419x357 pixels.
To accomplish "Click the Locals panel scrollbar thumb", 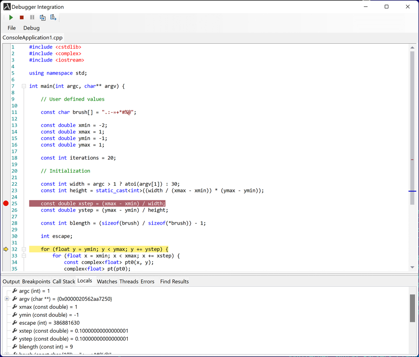I will tap(412, 308).
